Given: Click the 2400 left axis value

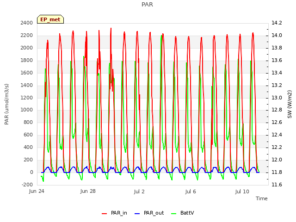Looking at the screenshot, I should (x=27, y=23).
